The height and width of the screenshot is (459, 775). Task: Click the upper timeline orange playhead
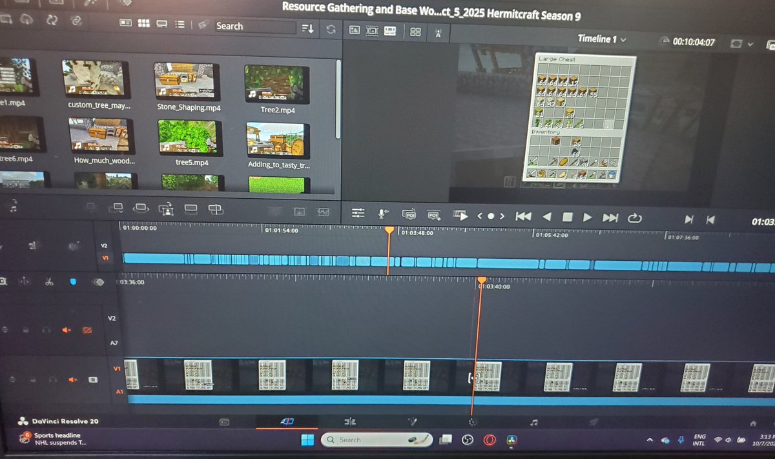(389, 230)
